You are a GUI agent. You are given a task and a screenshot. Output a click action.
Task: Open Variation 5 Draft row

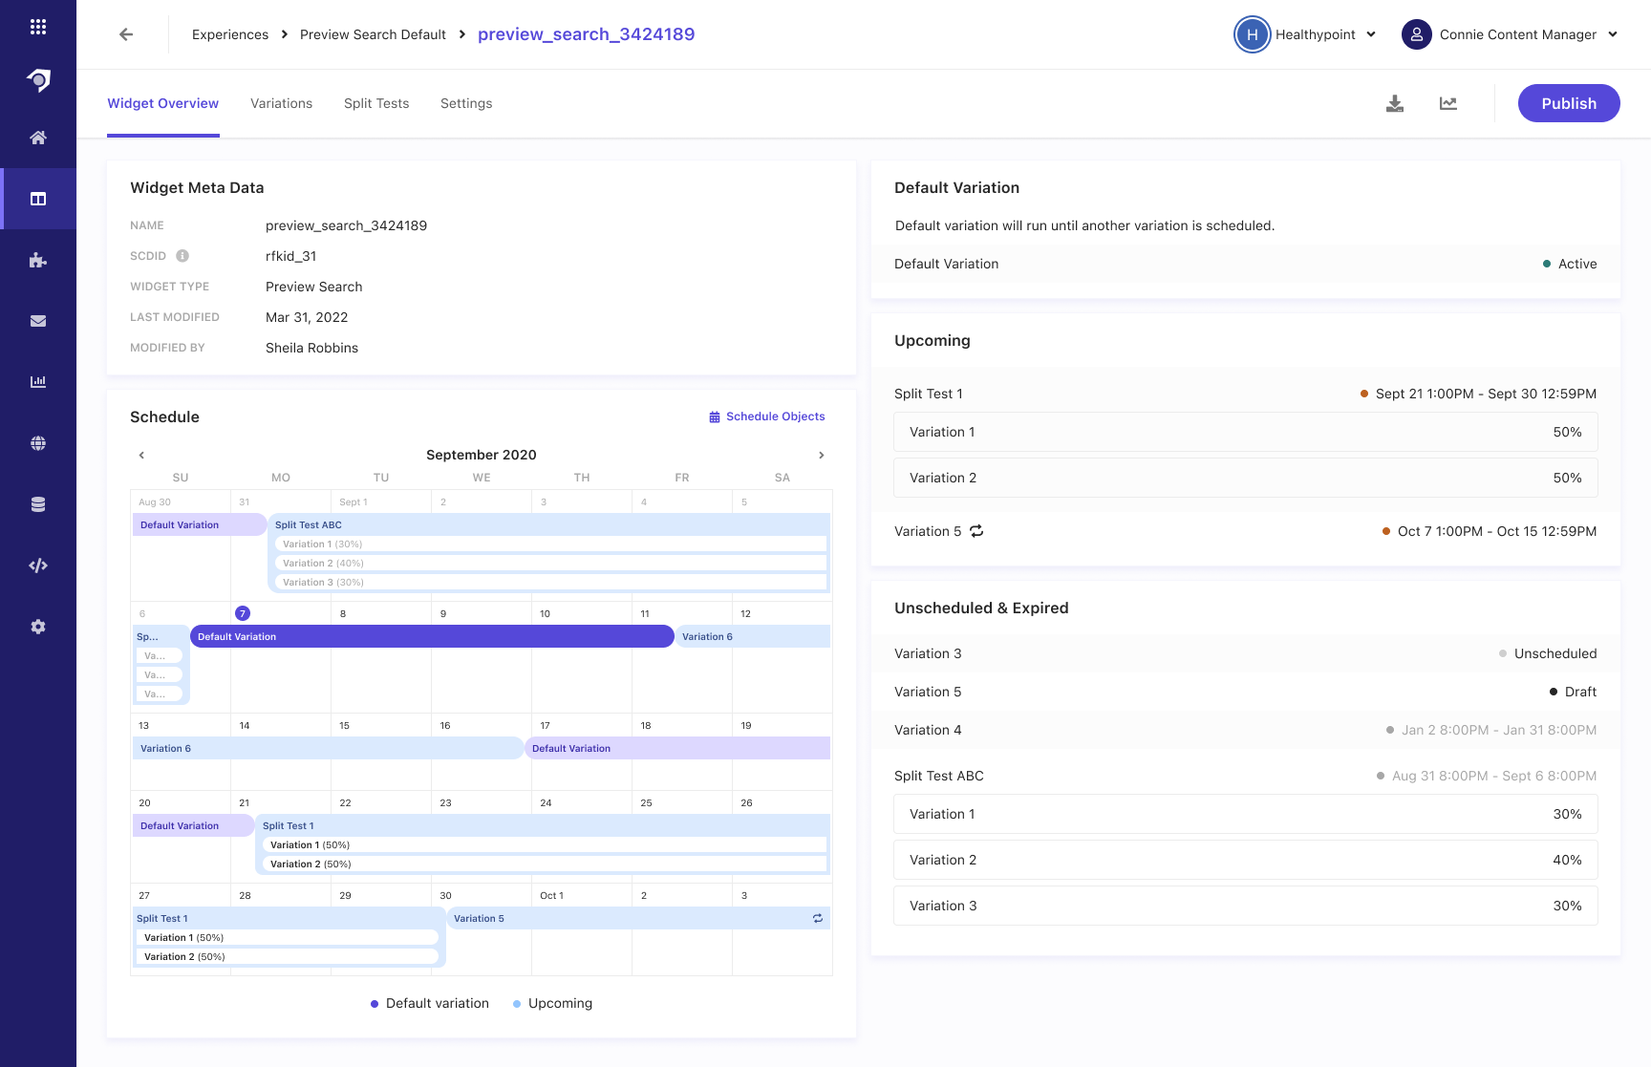pyautogui.click(x=1246, y=692)
